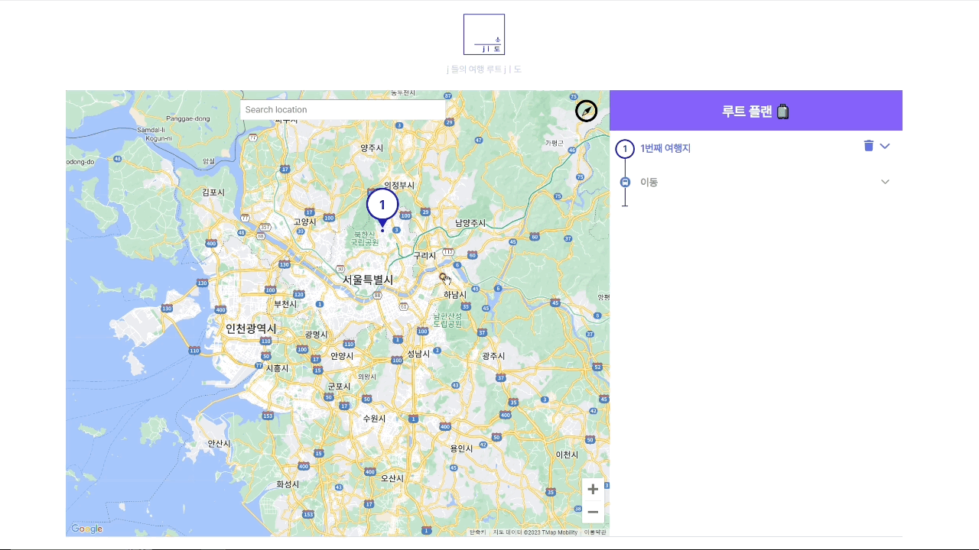979x550 pixels.
Task: Click the 루트 플랜 header
Action: (746, 112)
